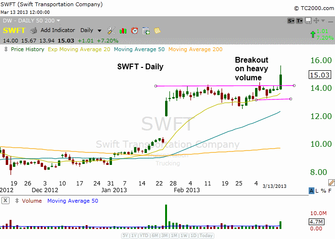Select the YTD range tab
Image resolution: width=335 pixels, height=239 pixels.
tap(144, 236)
